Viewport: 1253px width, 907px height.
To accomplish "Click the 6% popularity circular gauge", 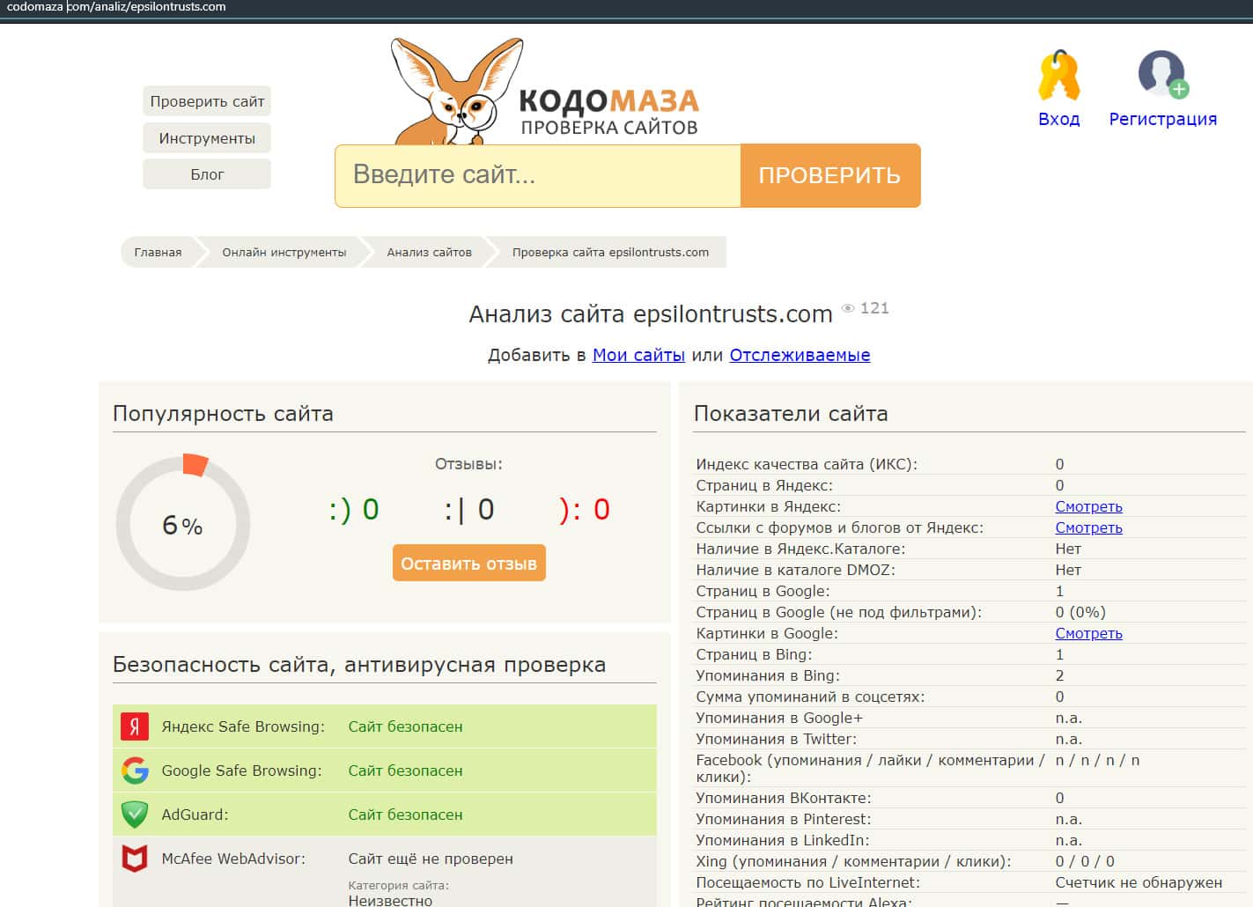I will tap(183, 525).
